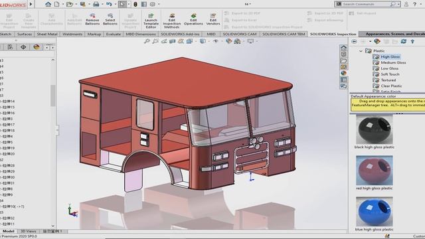Image resolution: width=425 pixels, height=239 pixels.
Task: Open the File Explorer folder task pane icon
Action: coord(343,60)
